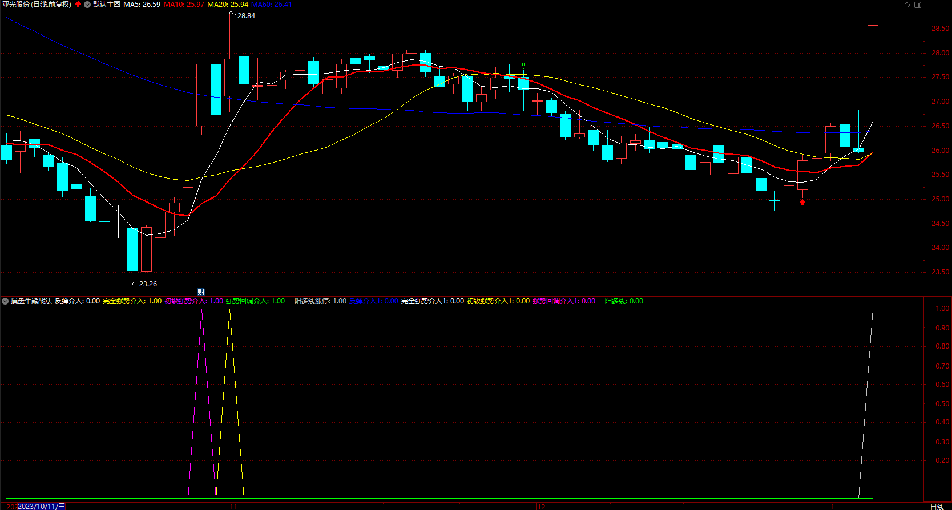Click the MA60: 26.41 value
The height and width of the screenshot is (510, 952).
272,5
